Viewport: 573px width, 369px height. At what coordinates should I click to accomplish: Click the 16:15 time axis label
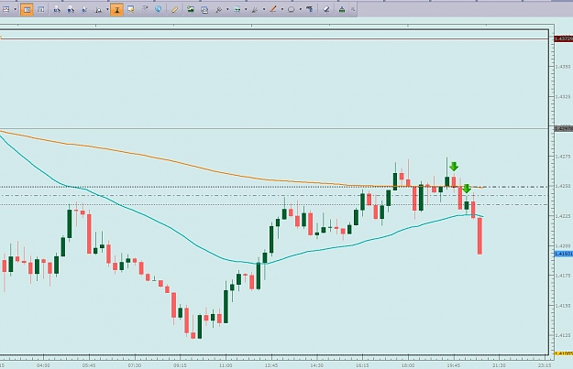coord(362,365)
